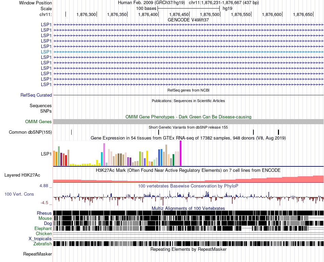
Task: Click the Chicken alignment row label
Action: tap(44, 233)
